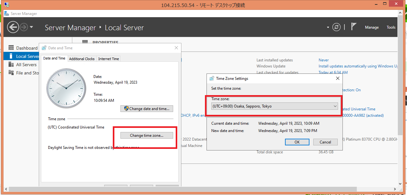Click the Time Zone Settings title icon
This screenshot has height=195, width=407.
(x=212, y=79)
